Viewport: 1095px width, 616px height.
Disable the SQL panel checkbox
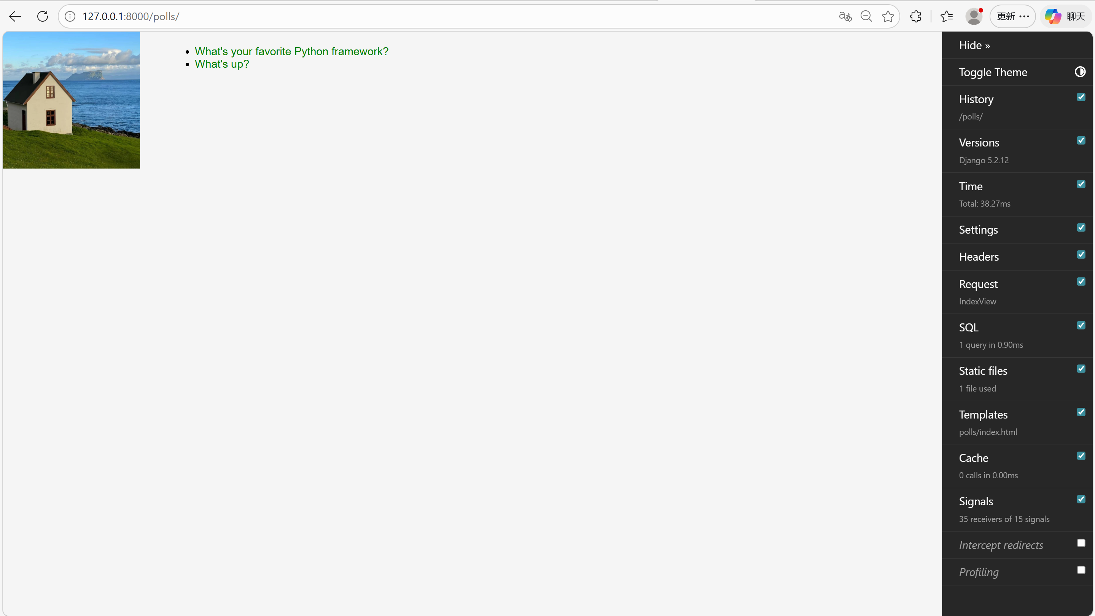tap(1081, 325)
